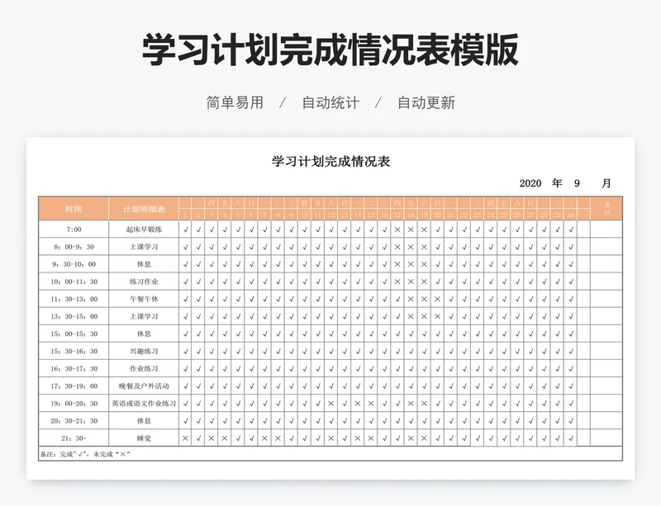This screenshot has width=661, height=506.
Task: Click the sheet heading 学习计划完成情况表
Action: click(331, 161)
